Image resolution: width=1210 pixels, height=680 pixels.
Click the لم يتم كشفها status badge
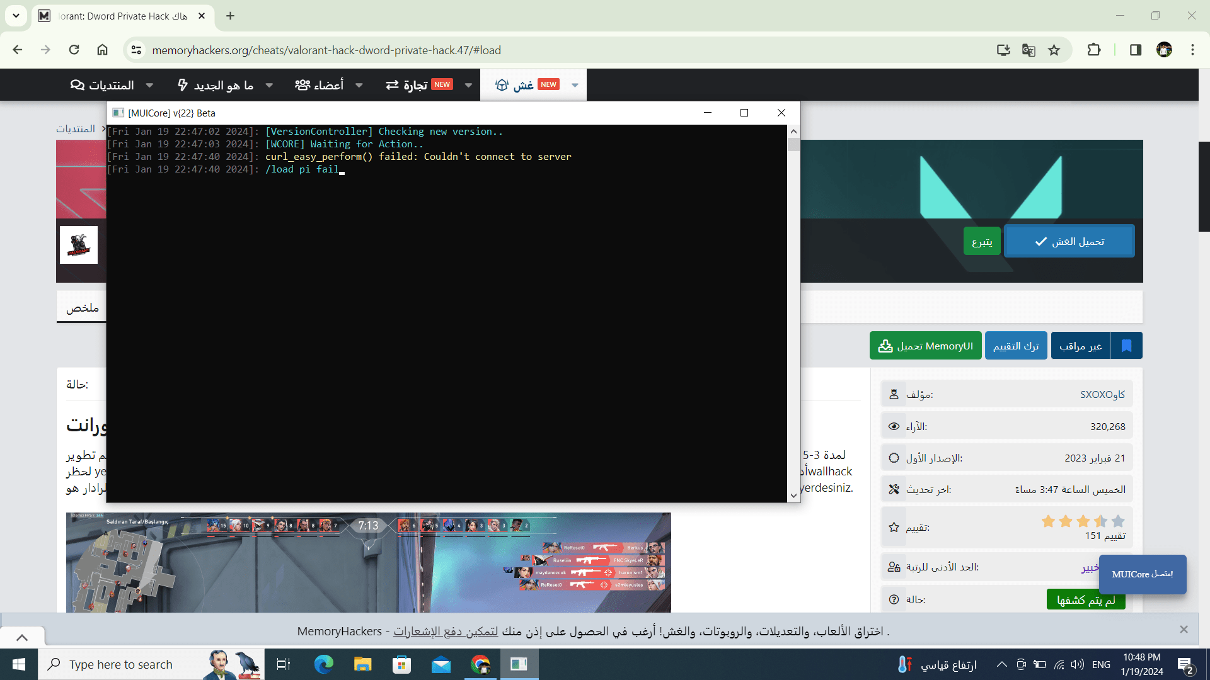pos(1086,599)
